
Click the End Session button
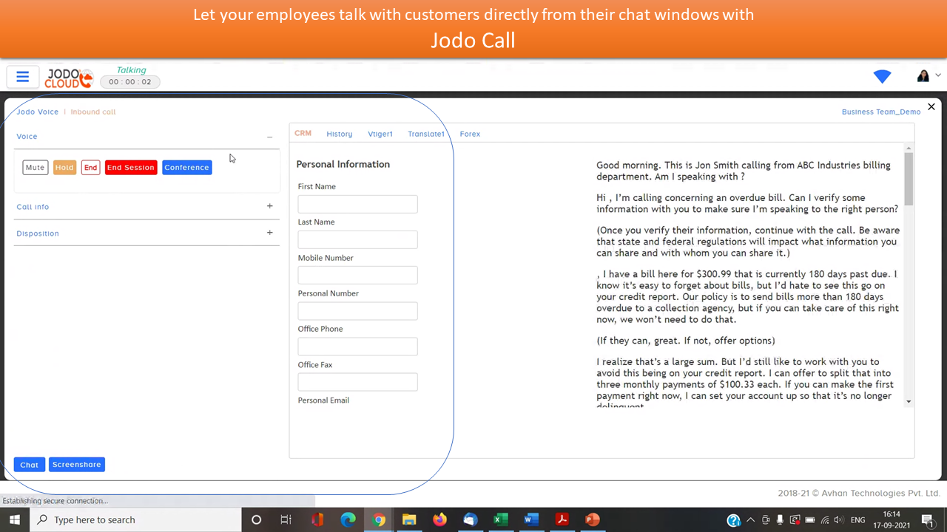click(x=130, y=168)
